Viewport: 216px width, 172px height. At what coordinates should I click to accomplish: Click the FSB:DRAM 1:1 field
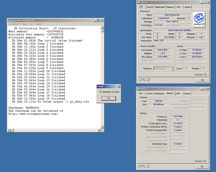click(178, 120)
